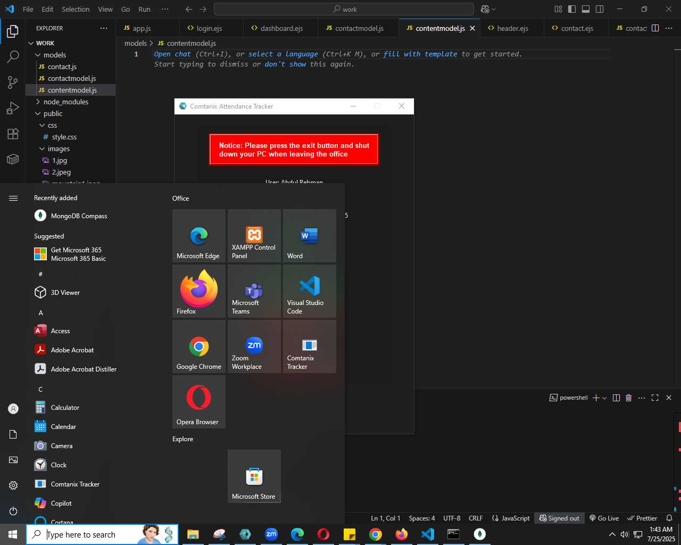Toggle the bottom panel layout button
681x545 pixels.
(586, 9)
